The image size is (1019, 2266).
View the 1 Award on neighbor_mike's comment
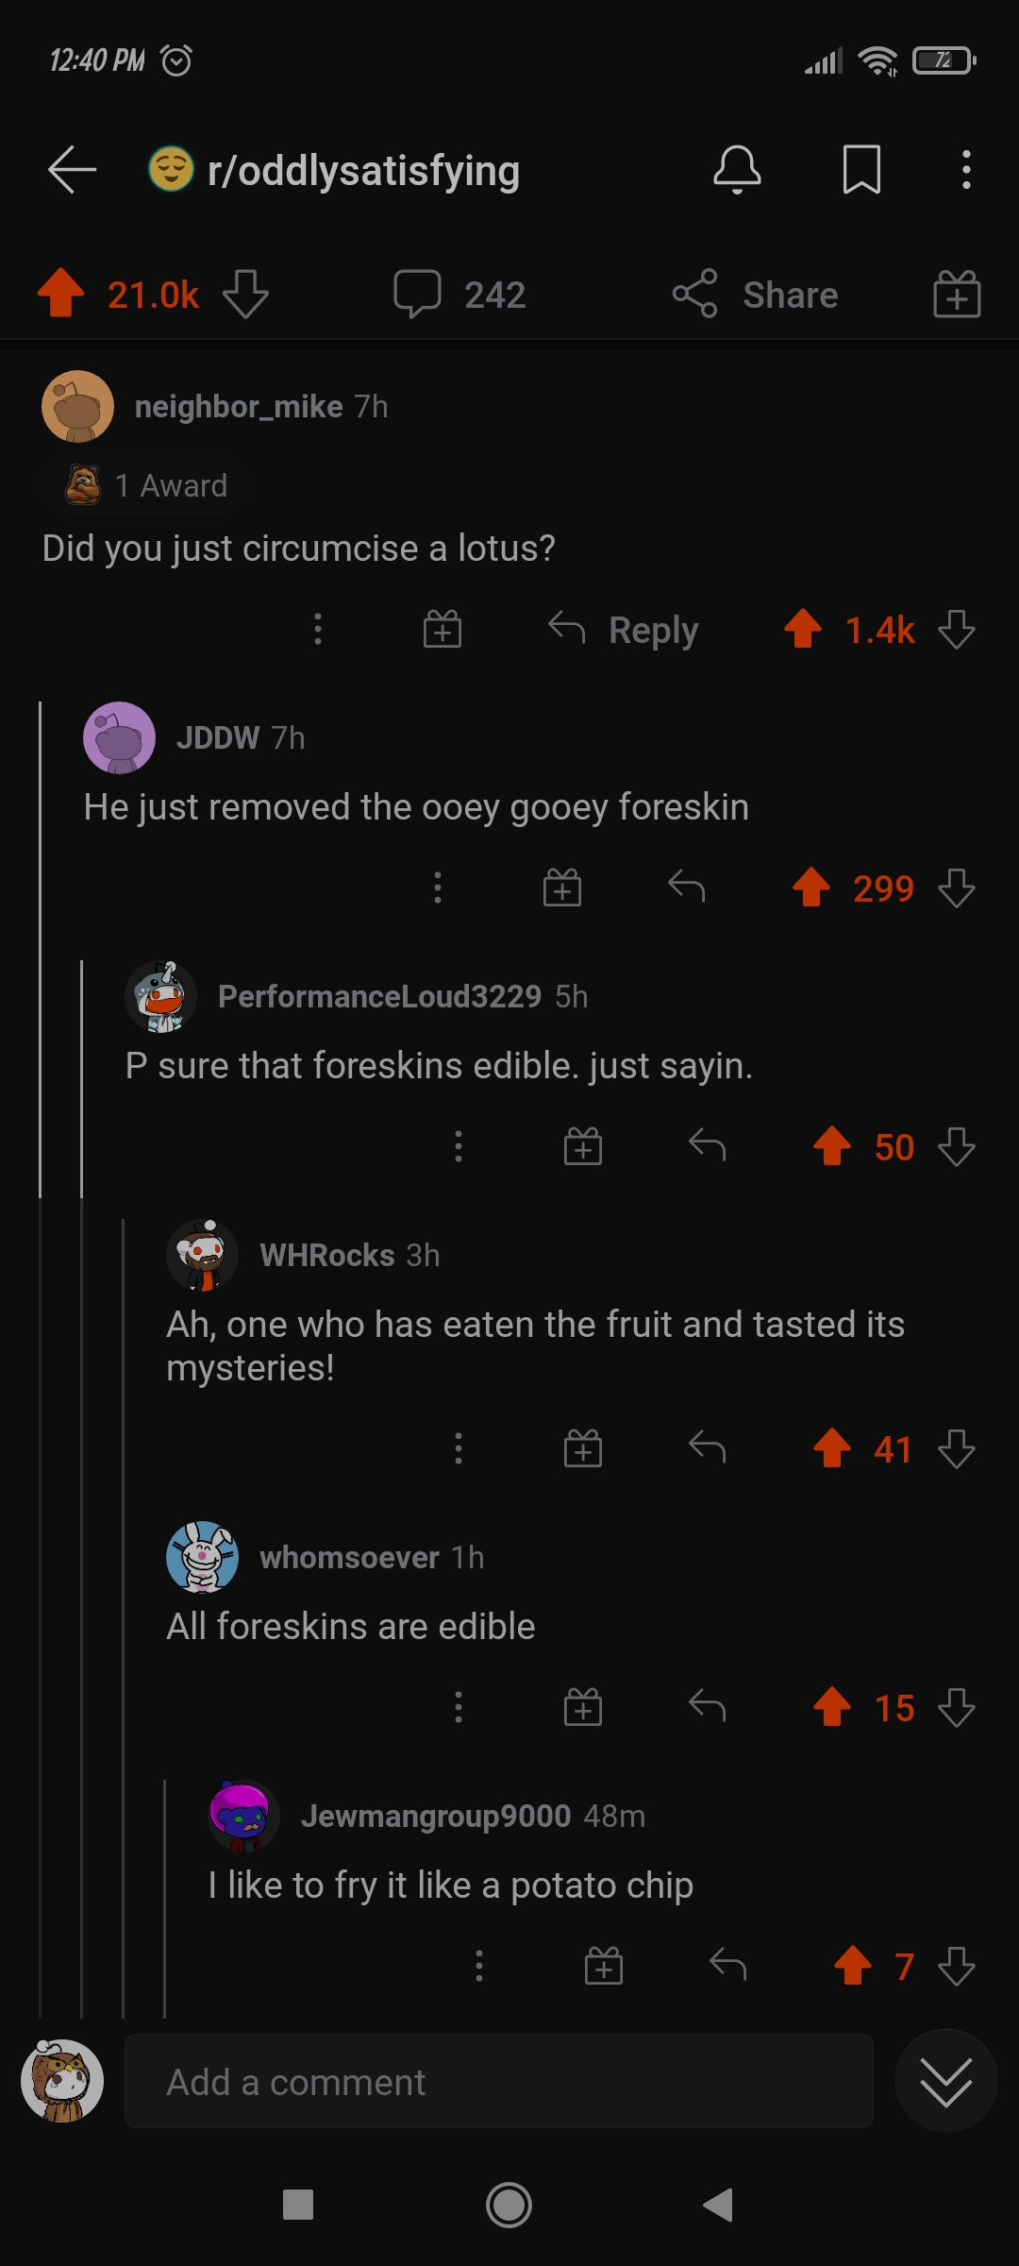(146, 484)
